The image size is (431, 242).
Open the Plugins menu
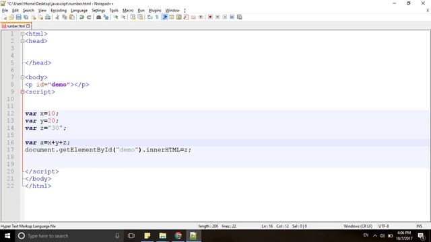pos(155,11)
